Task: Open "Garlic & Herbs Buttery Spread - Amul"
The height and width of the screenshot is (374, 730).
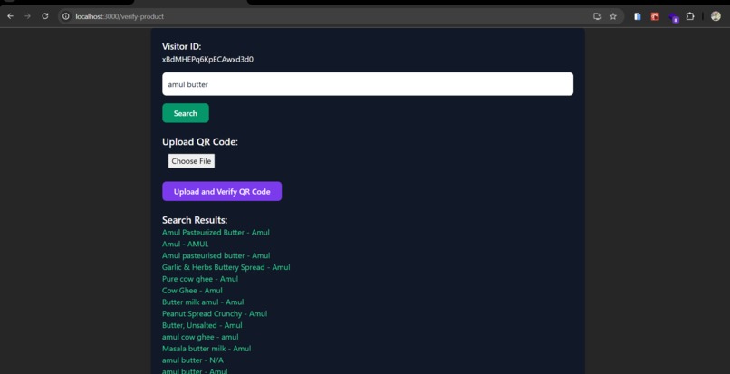Action: pyautogui.click(x=226, y=267)
